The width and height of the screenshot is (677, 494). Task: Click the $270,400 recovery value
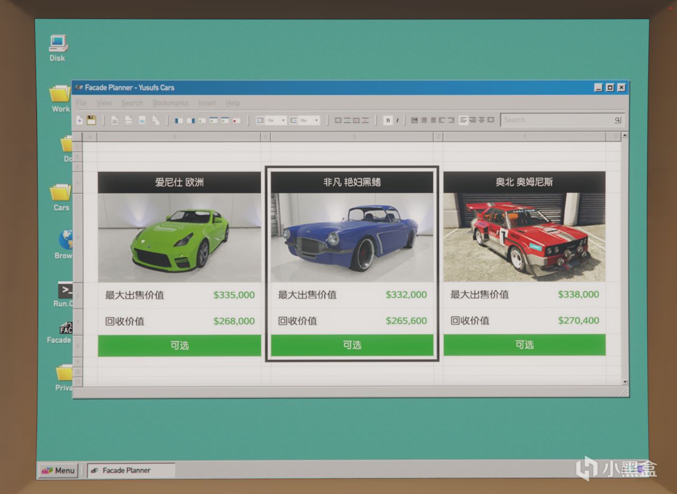tap(579, 320)
